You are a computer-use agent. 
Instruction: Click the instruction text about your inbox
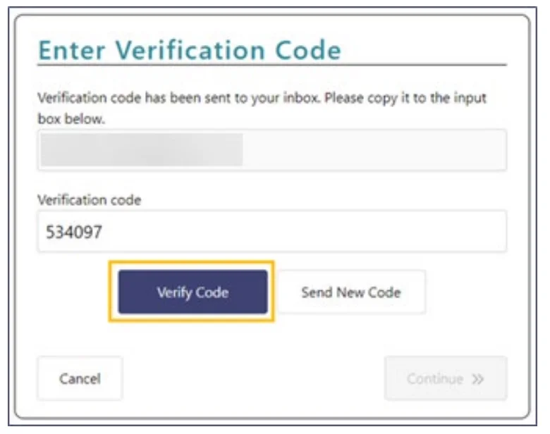[261, 98]
